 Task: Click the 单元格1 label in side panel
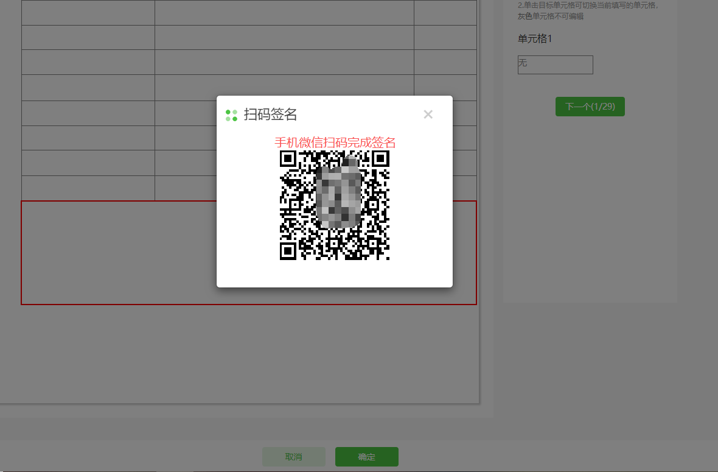pos(534,39)
